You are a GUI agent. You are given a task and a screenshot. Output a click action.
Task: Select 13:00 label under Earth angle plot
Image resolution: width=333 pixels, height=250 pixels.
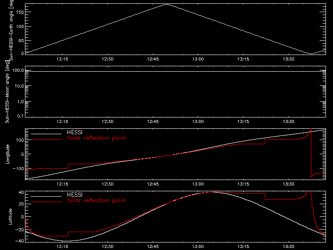pos(198,59)
